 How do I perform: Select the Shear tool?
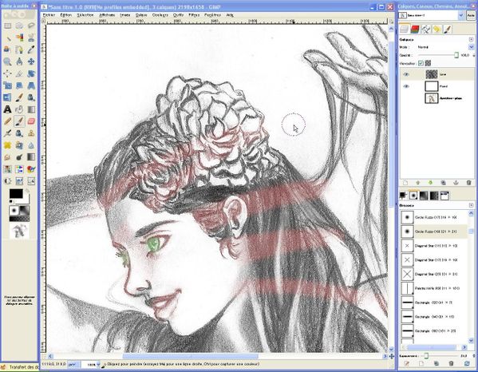pos(19,85)
